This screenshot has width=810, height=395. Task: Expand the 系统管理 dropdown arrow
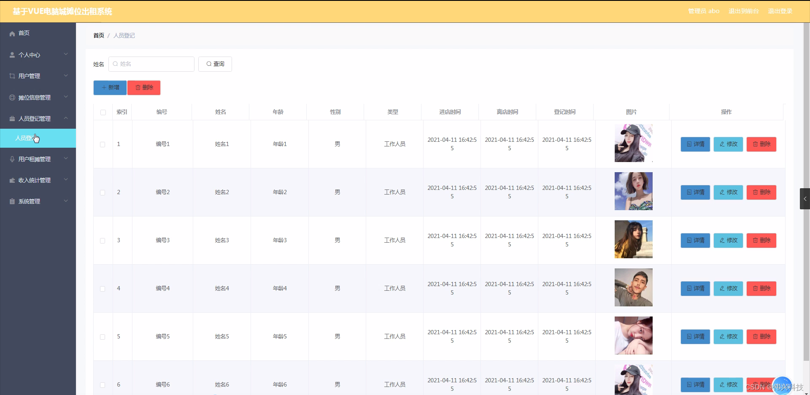pyautogui.click(x=66, y=201)
